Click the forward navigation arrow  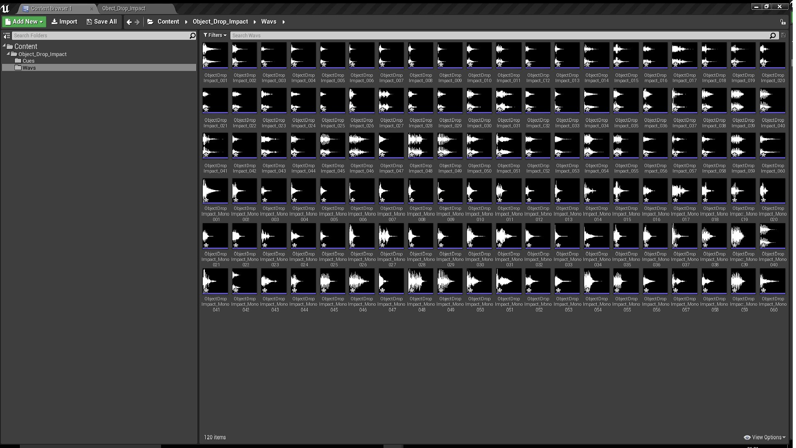point(138,22)
